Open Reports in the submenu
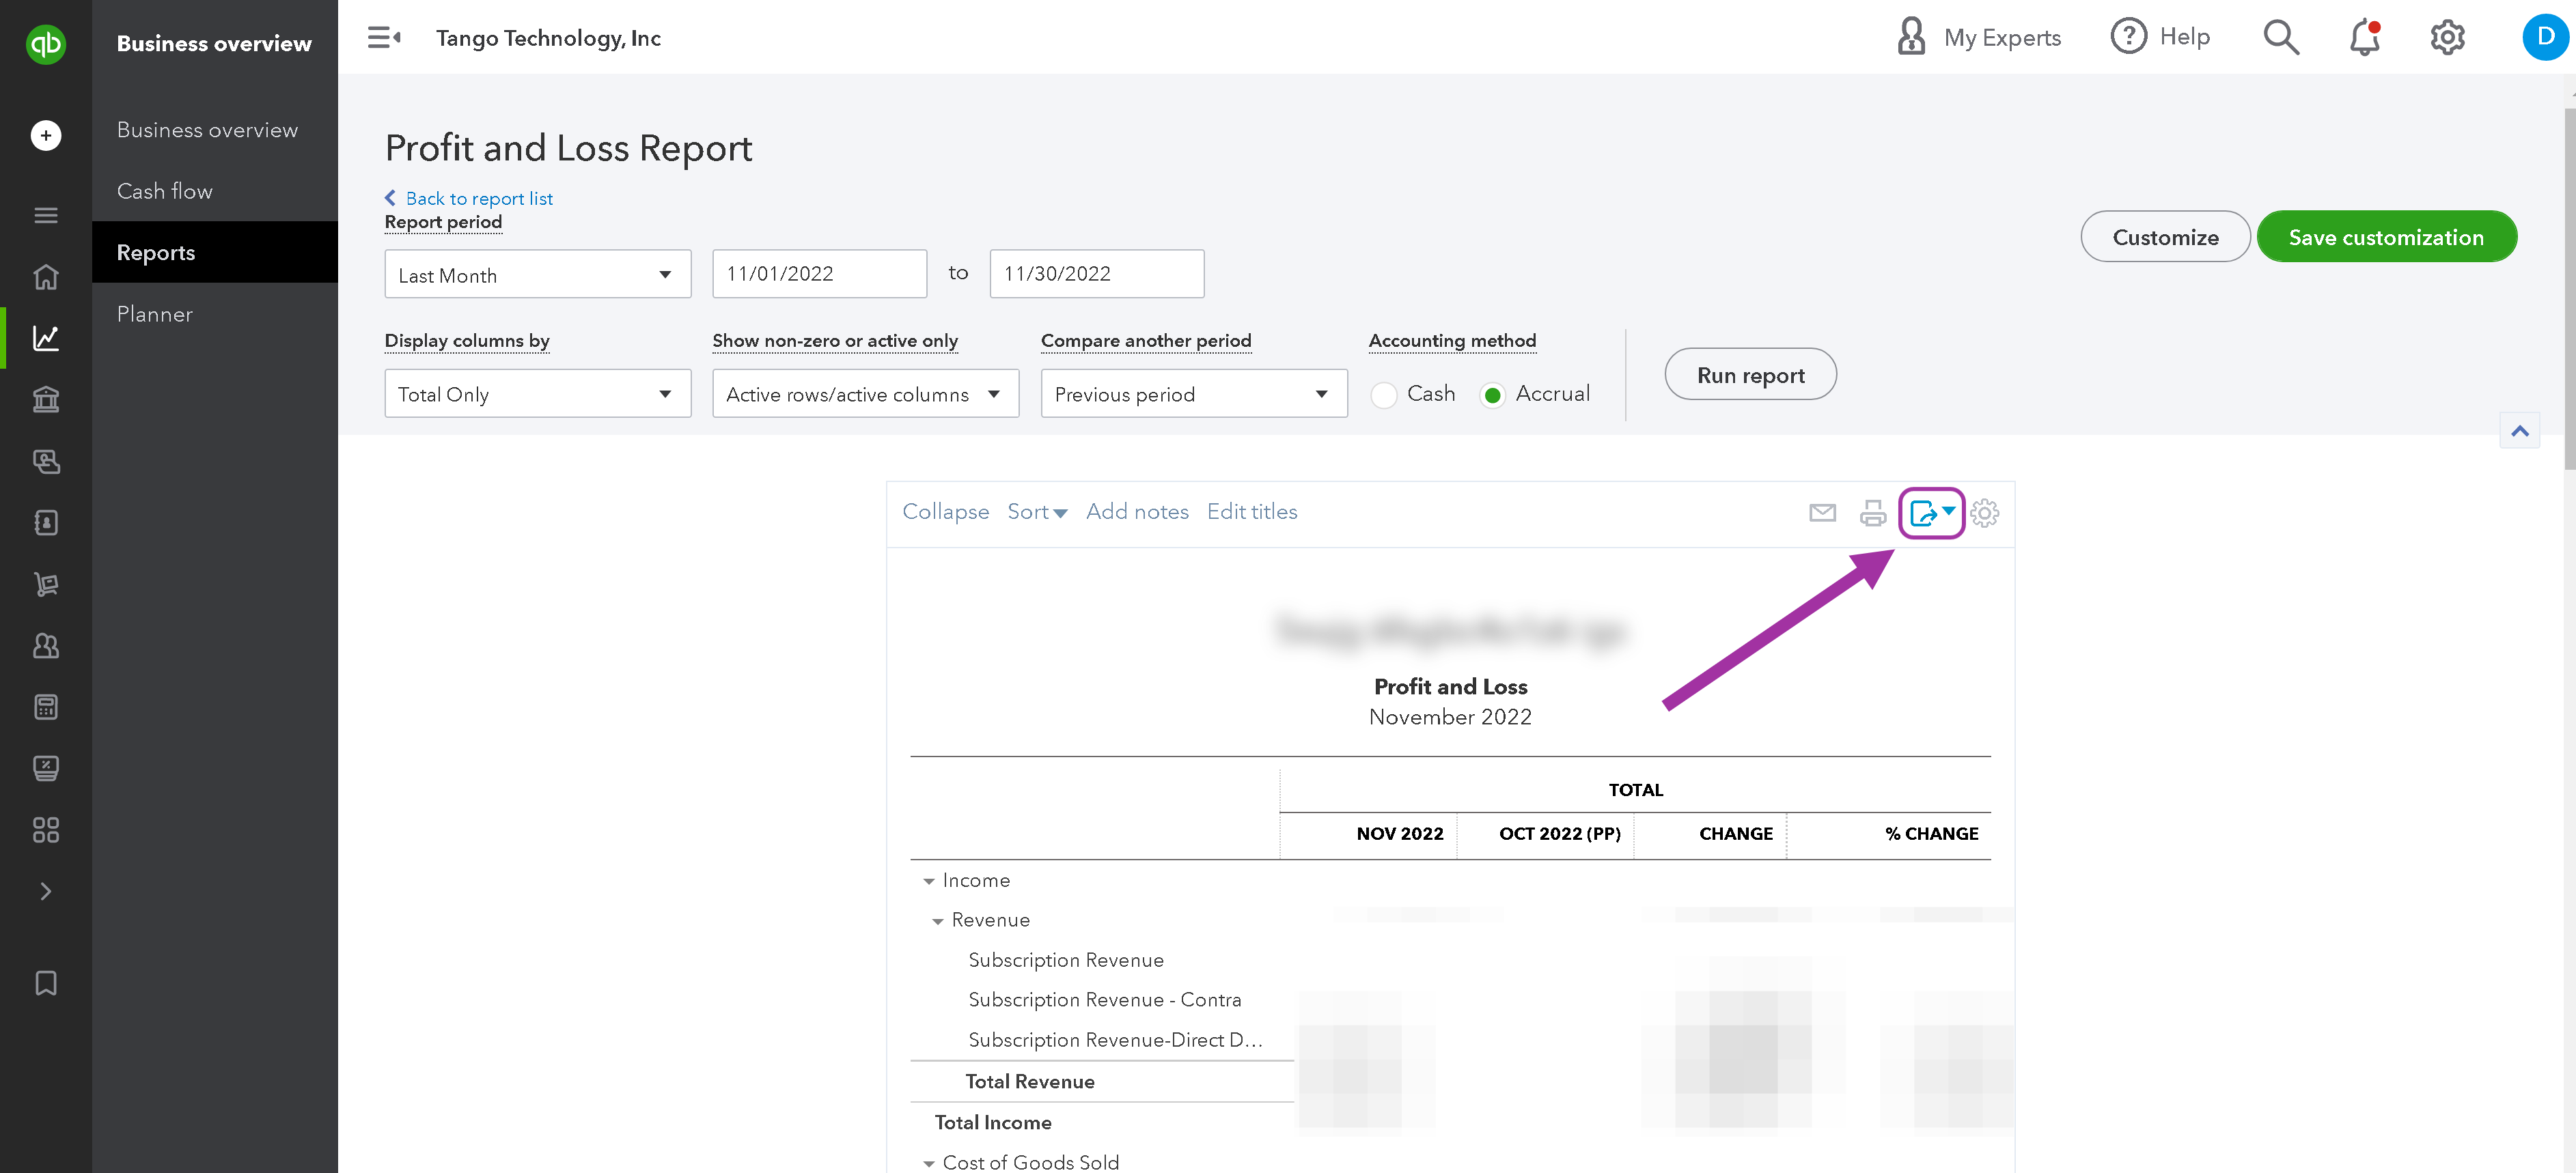Screen dimensions: 2576x1173 215,252
